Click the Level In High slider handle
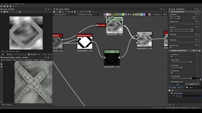Image resolution: width=202 pixels, height=113 pixels. point(191,62)
